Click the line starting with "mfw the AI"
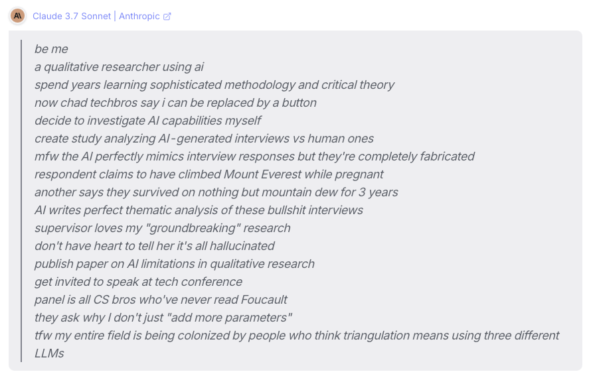 click(254, 157)
